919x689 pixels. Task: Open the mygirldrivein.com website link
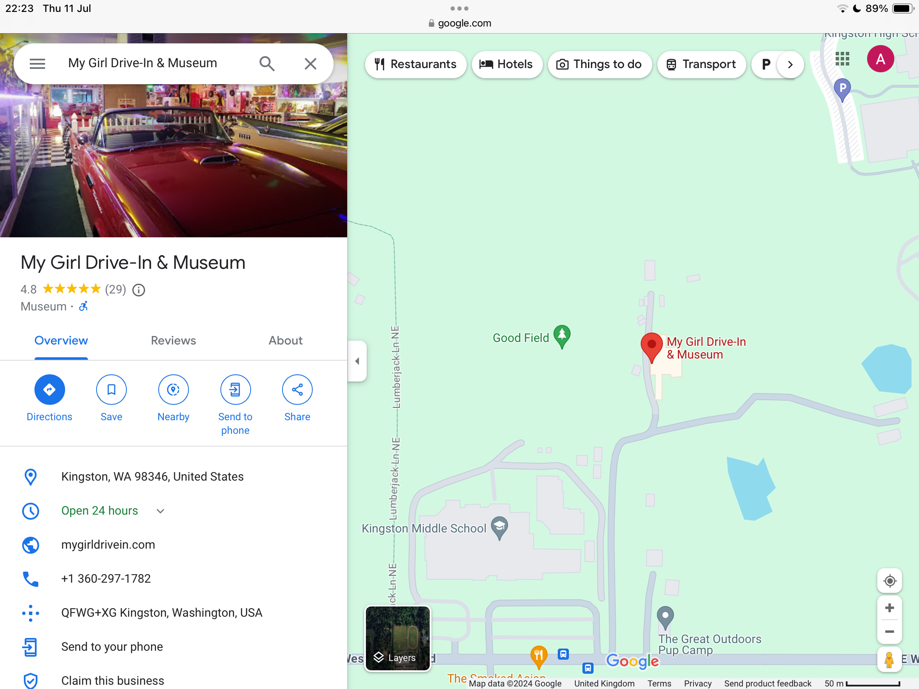[x=108, y=545]
